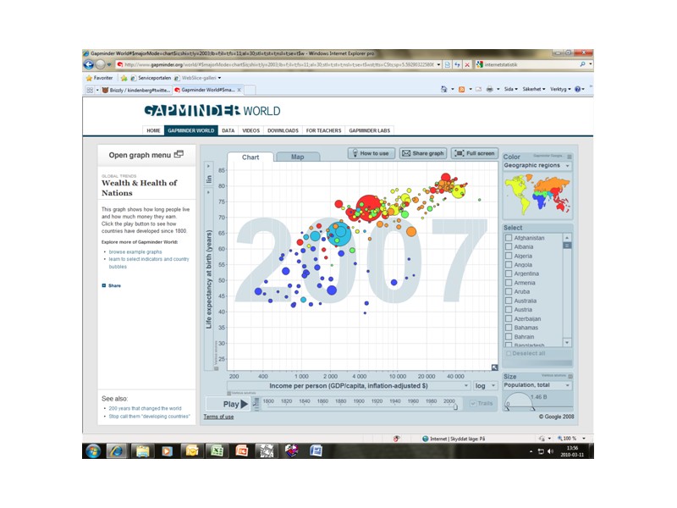Open Excel from the taskbar
Viewport: 677px width, 508px height.
pyautogui.click(x=217, y=451)
